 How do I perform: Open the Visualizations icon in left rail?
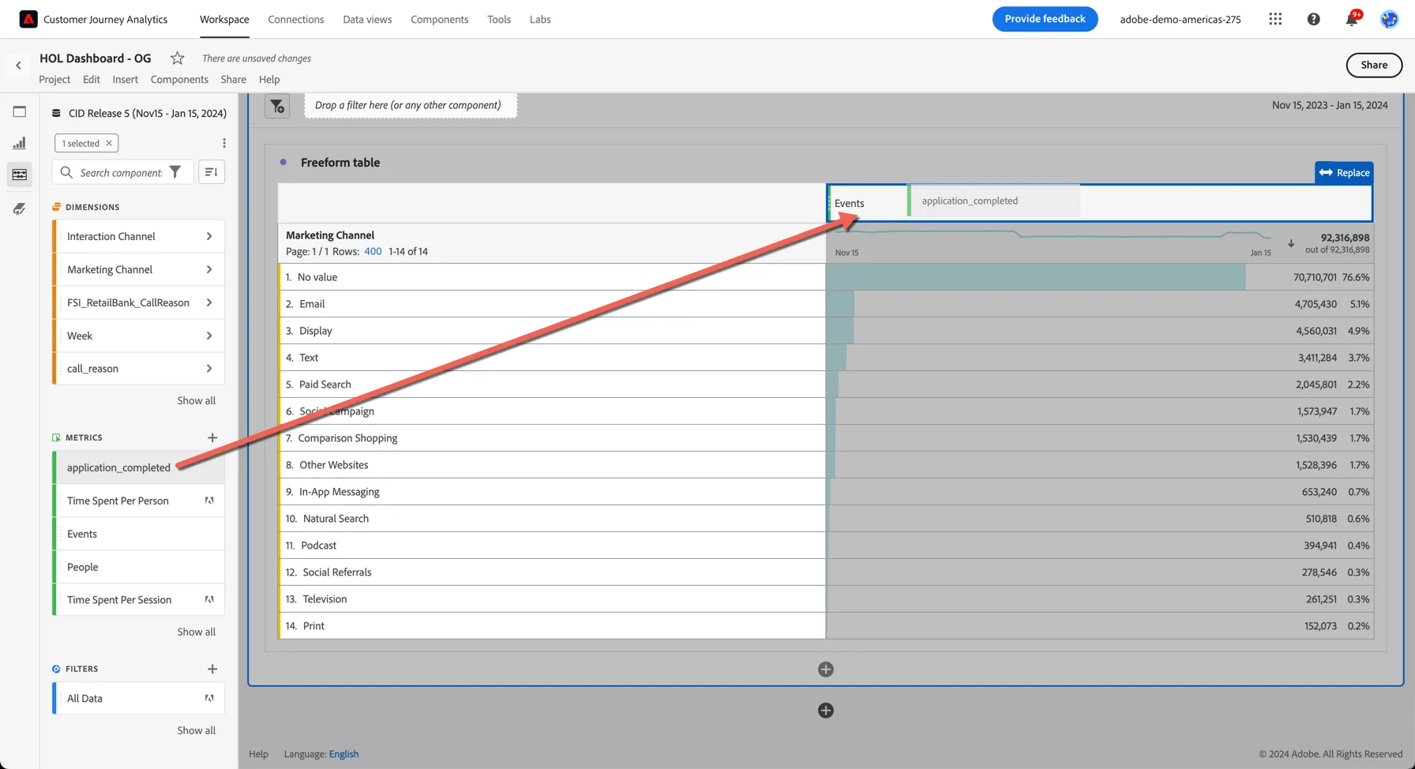20,143
